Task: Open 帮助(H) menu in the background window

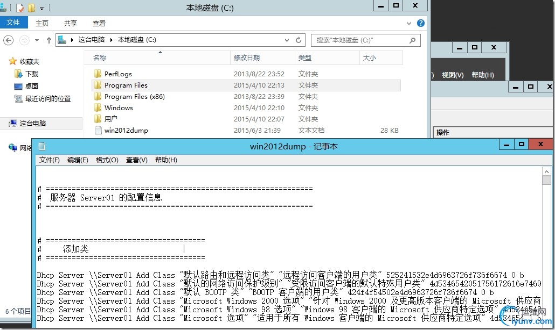Action: [483, 75]
